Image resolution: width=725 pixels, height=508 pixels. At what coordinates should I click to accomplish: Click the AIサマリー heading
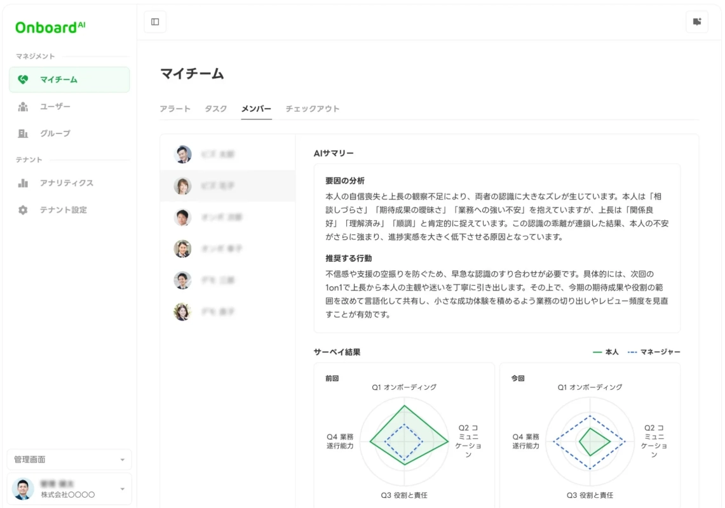pos(334,154)
